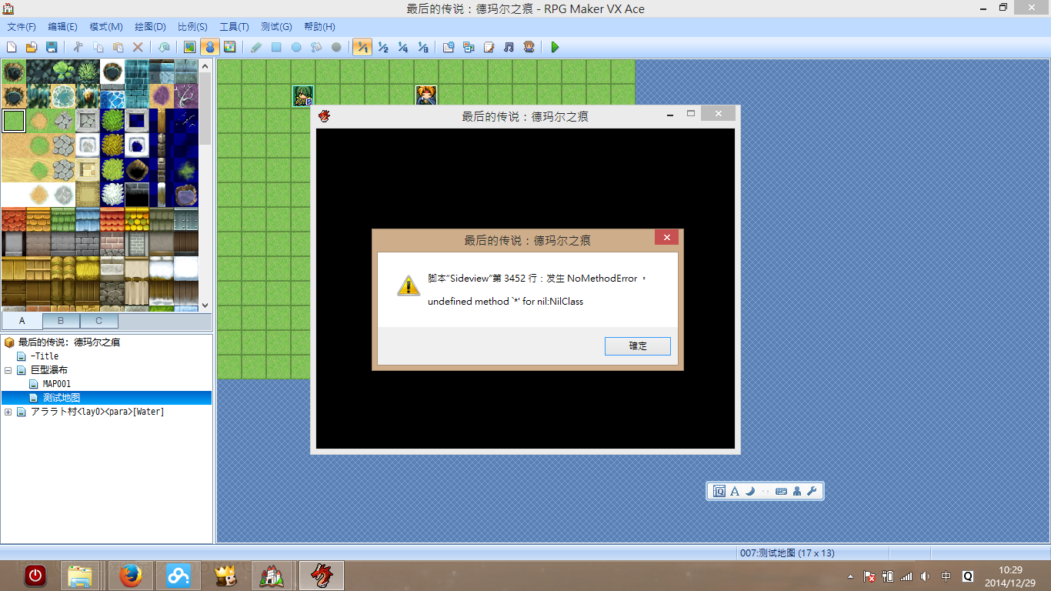Open the 文件(F) menu
The image size is (1051, 591).
(22, 27)
